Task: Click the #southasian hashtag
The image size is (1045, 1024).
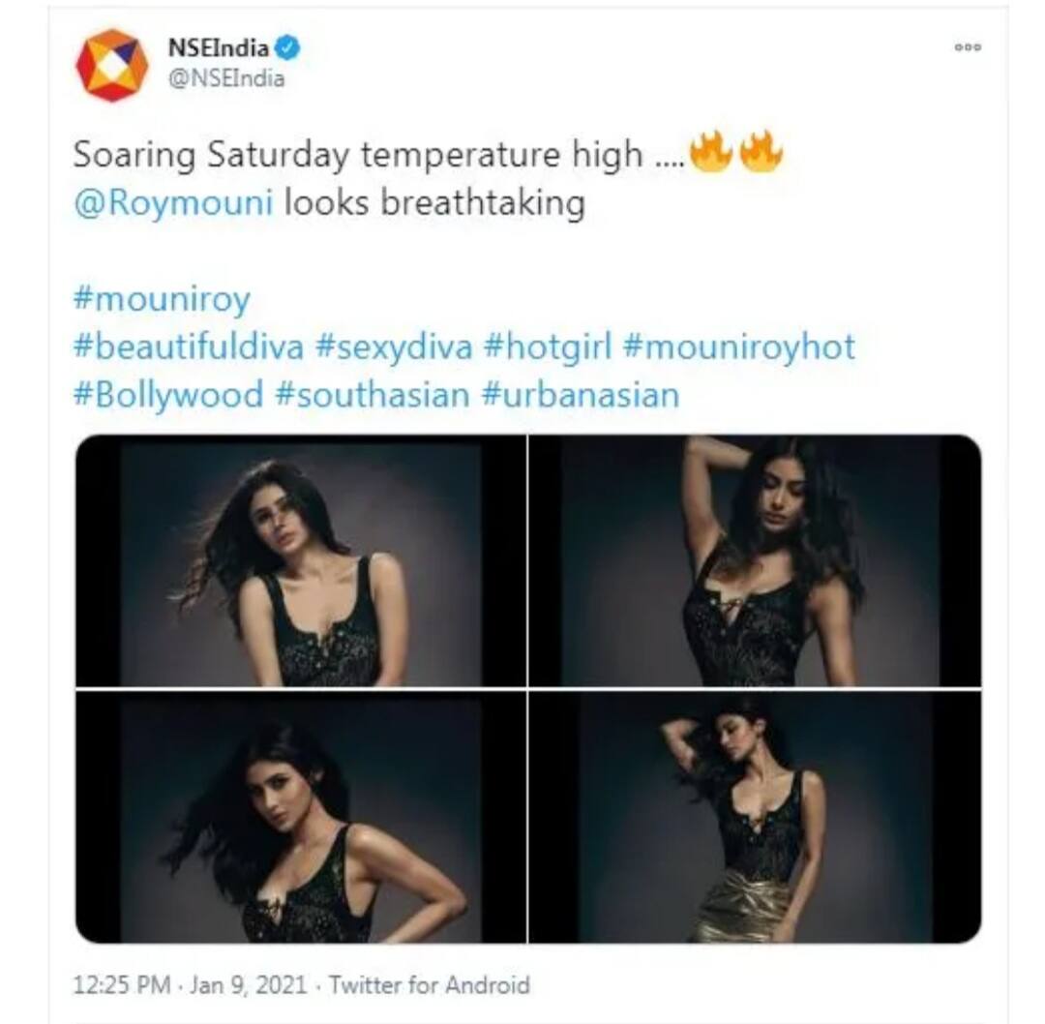Action: [373, 395]
